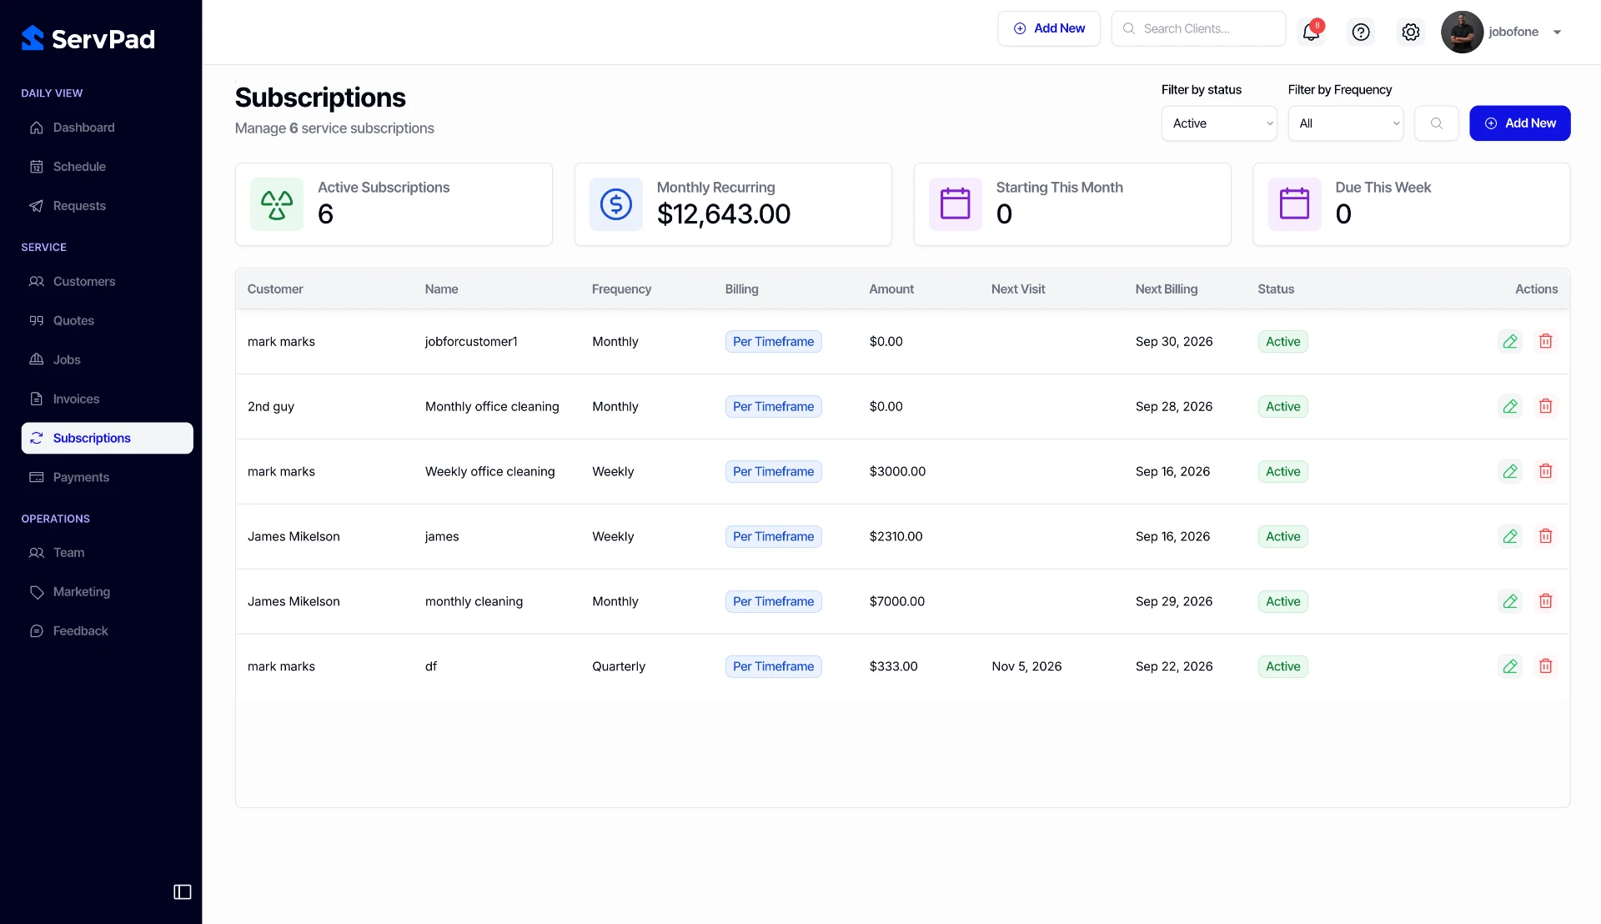
Task: Click the Nov 5, 2026 next visit
Action: click(1026, 666)
